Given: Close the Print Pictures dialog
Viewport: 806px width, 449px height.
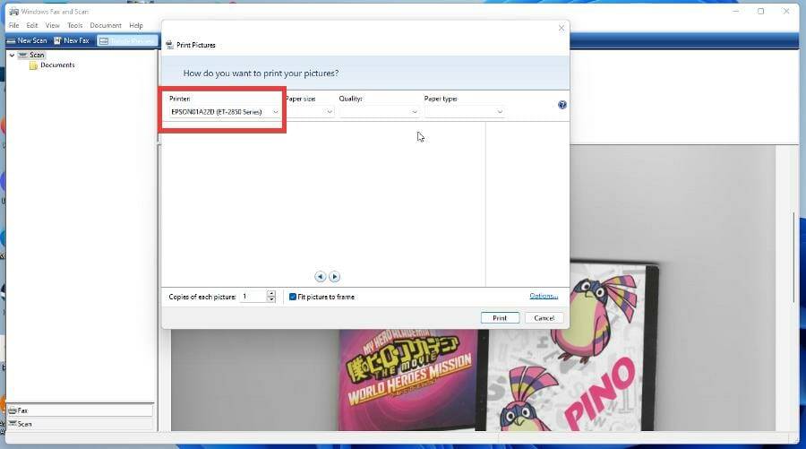Looking at the screenshot, I should point(561,28).
